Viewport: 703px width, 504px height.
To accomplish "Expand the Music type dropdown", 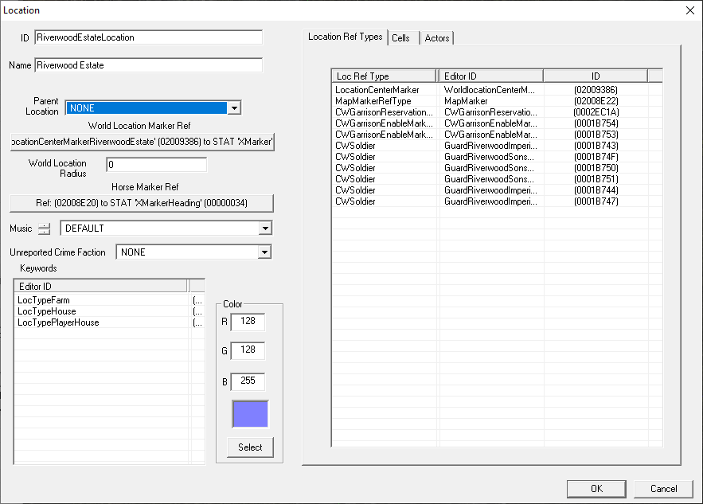I will (x=265, y=229).
